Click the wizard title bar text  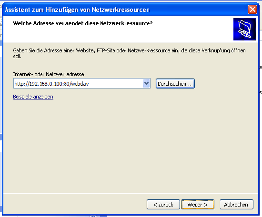[77, 10]
